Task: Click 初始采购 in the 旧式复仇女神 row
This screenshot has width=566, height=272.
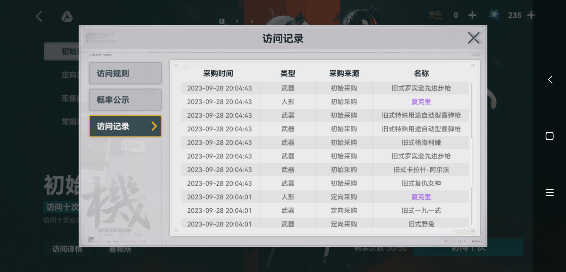Action: click(344, 183)
